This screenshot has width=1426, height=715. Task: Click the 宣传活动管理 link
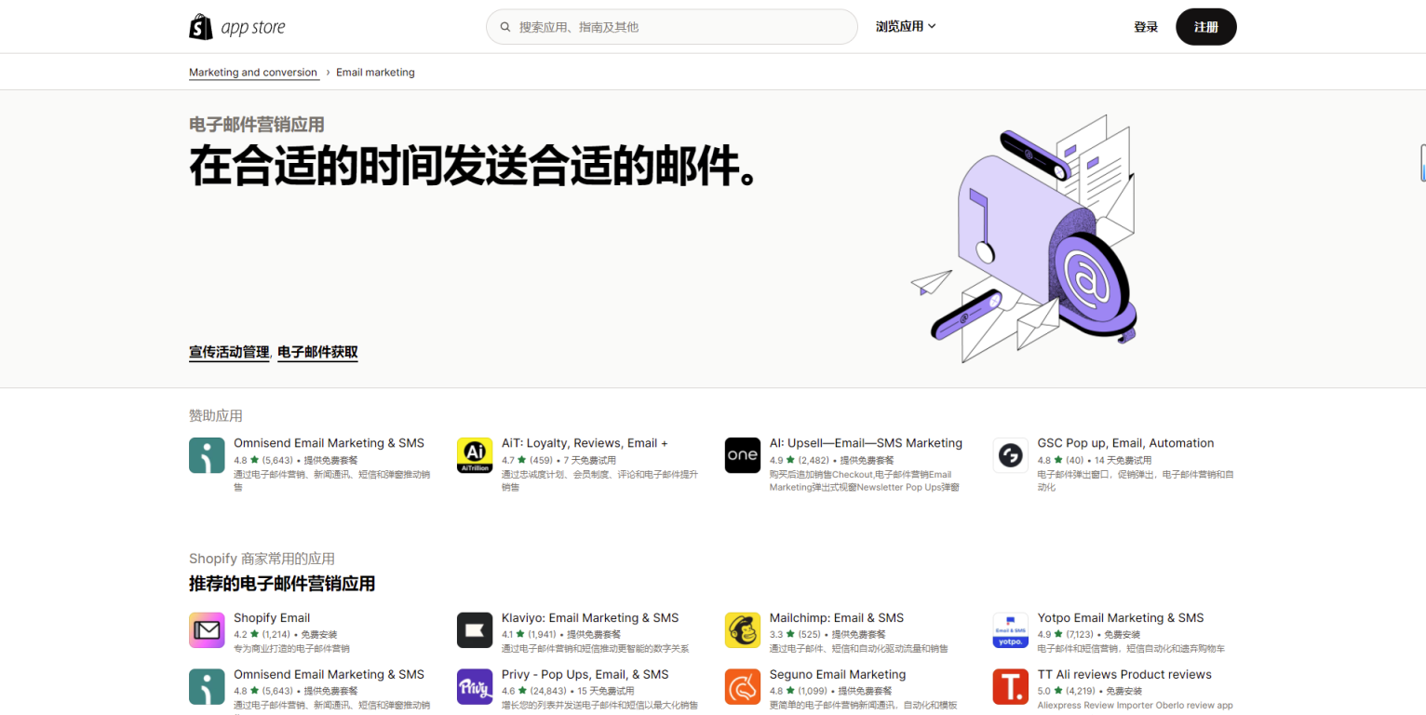click(227, 352)
